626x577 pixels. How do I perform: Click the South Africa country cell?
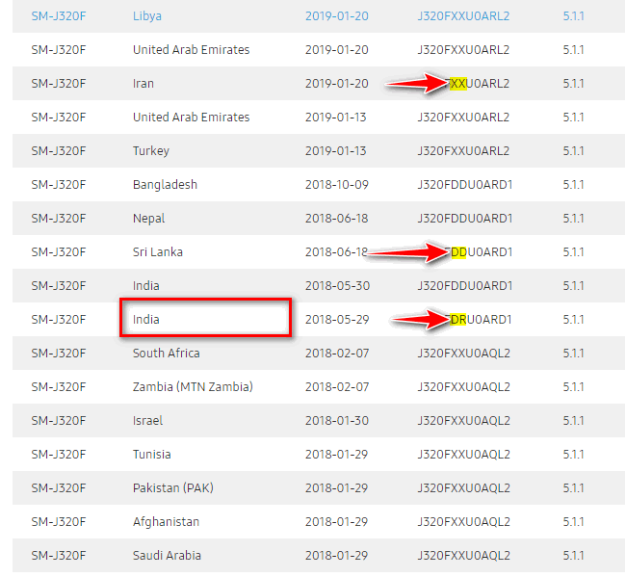167,354
